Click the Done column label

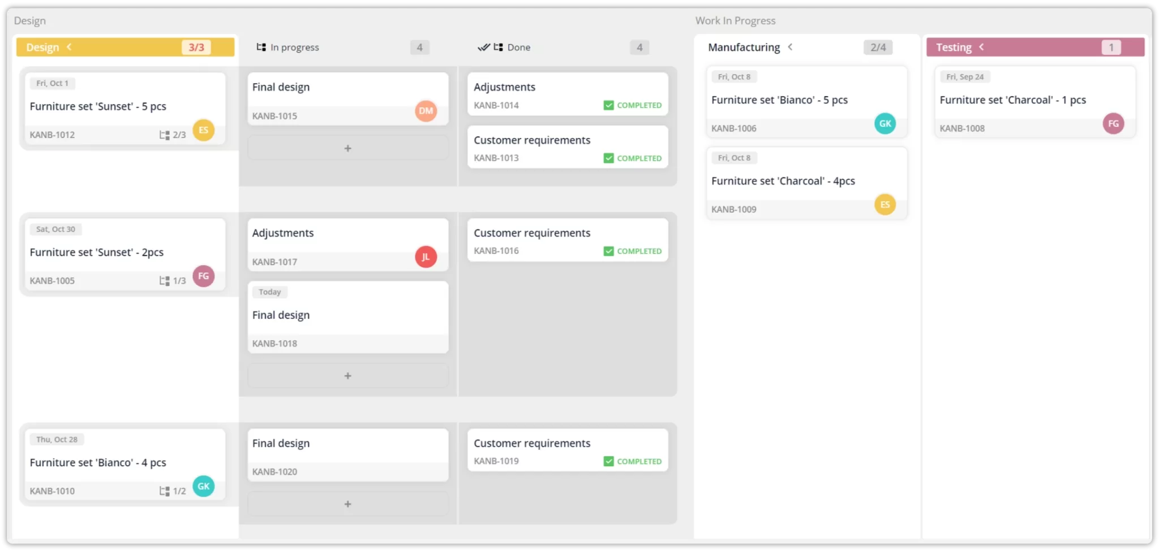pos(519,47)
